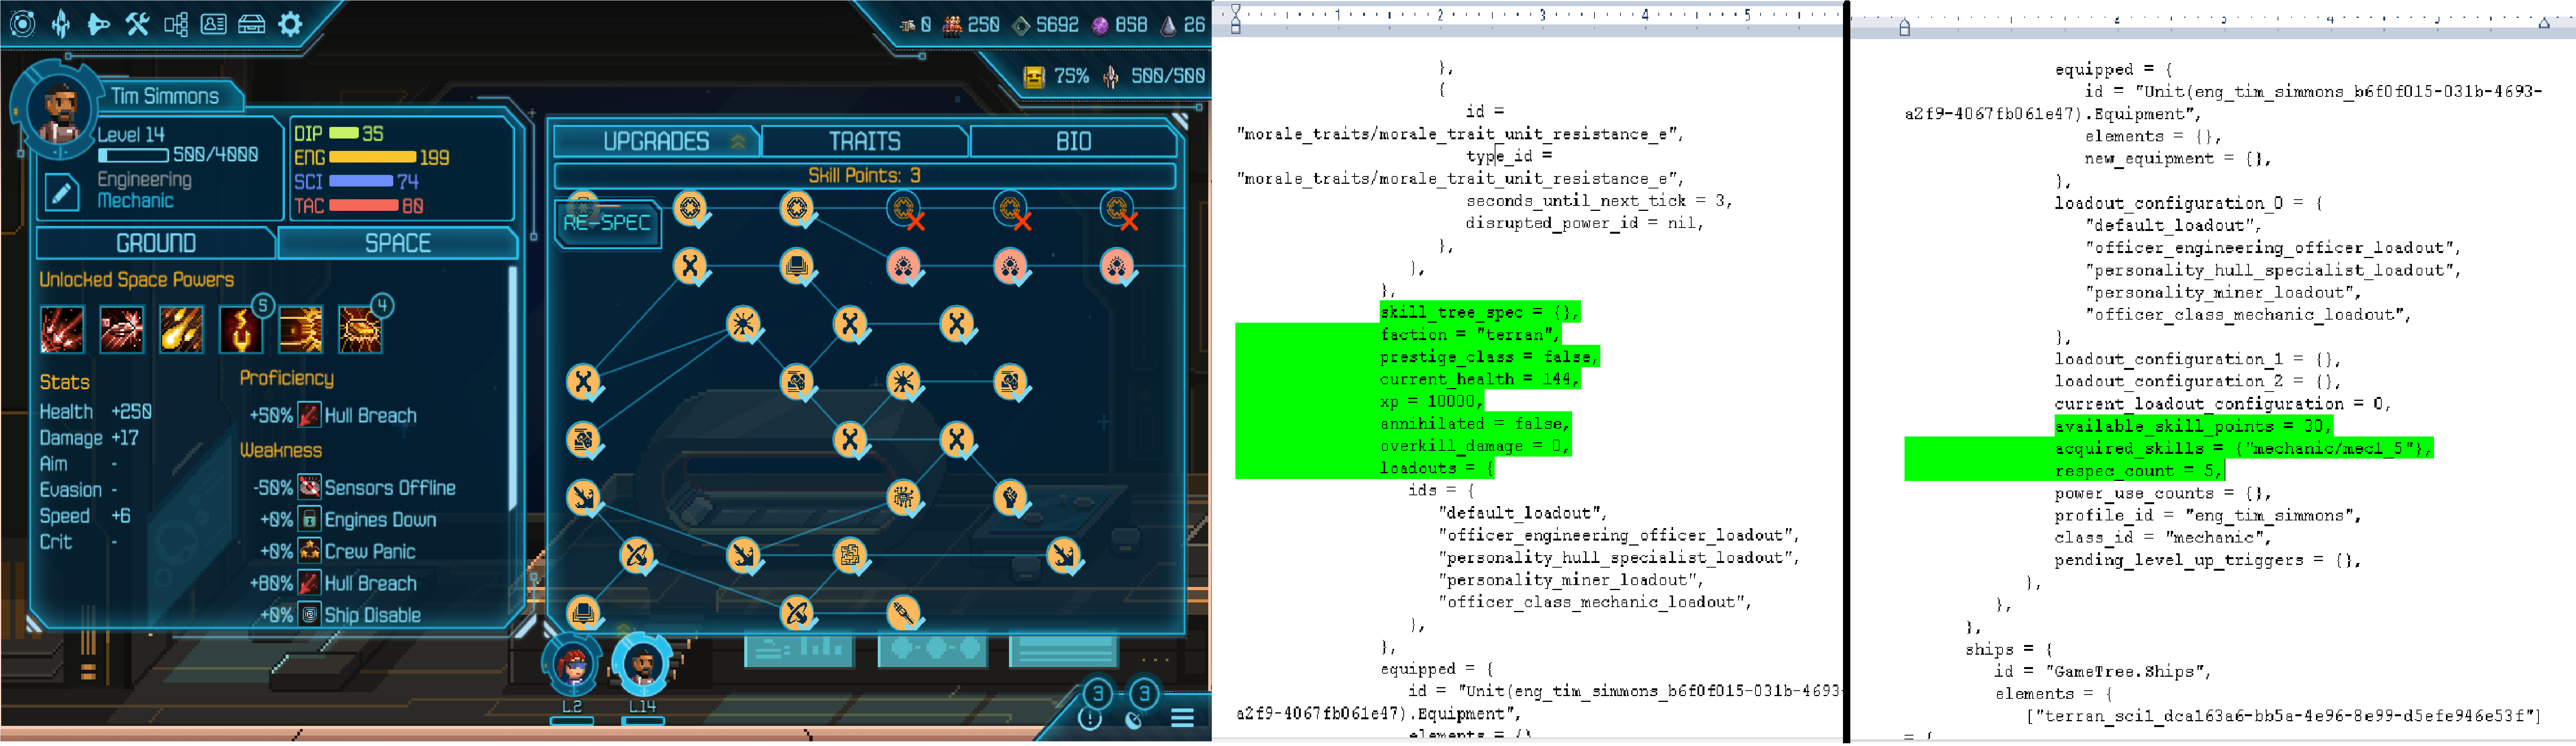Screen dimensions: 2576x746
Task: Toggle the rocket skill node at bottom
Action: pos(902,610)
